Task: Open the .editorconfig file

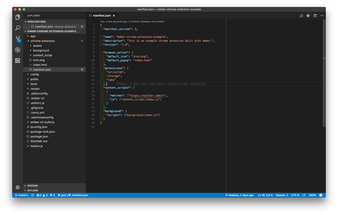Action: click(54, 94)
